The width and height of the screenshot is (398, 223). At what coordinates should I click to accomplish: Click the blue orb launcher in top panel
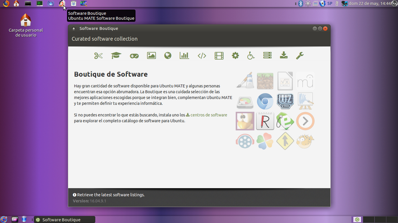pyautogui.click(x=51, y=3)
